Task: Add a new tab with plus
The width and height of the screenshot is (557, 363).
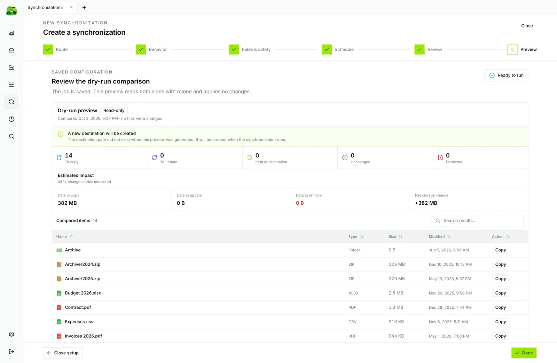Action: click(84, 7)
